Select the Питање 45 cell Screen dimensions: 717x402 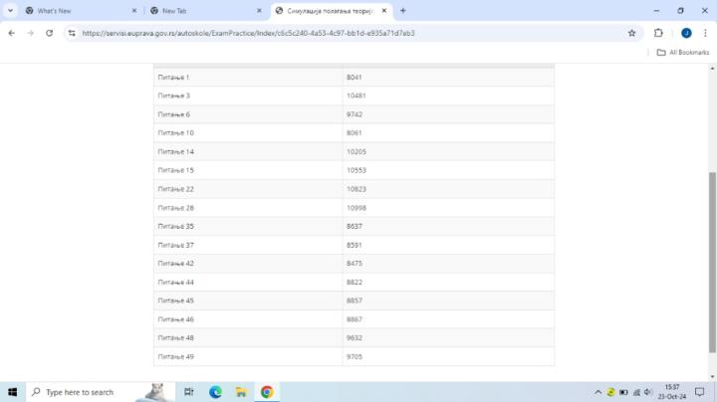tap(248, 301)
